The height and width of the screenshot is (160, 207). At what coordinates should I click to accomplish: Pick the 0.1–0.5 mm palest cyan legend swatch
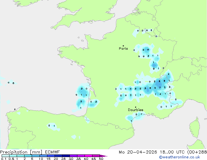point(6,156)
